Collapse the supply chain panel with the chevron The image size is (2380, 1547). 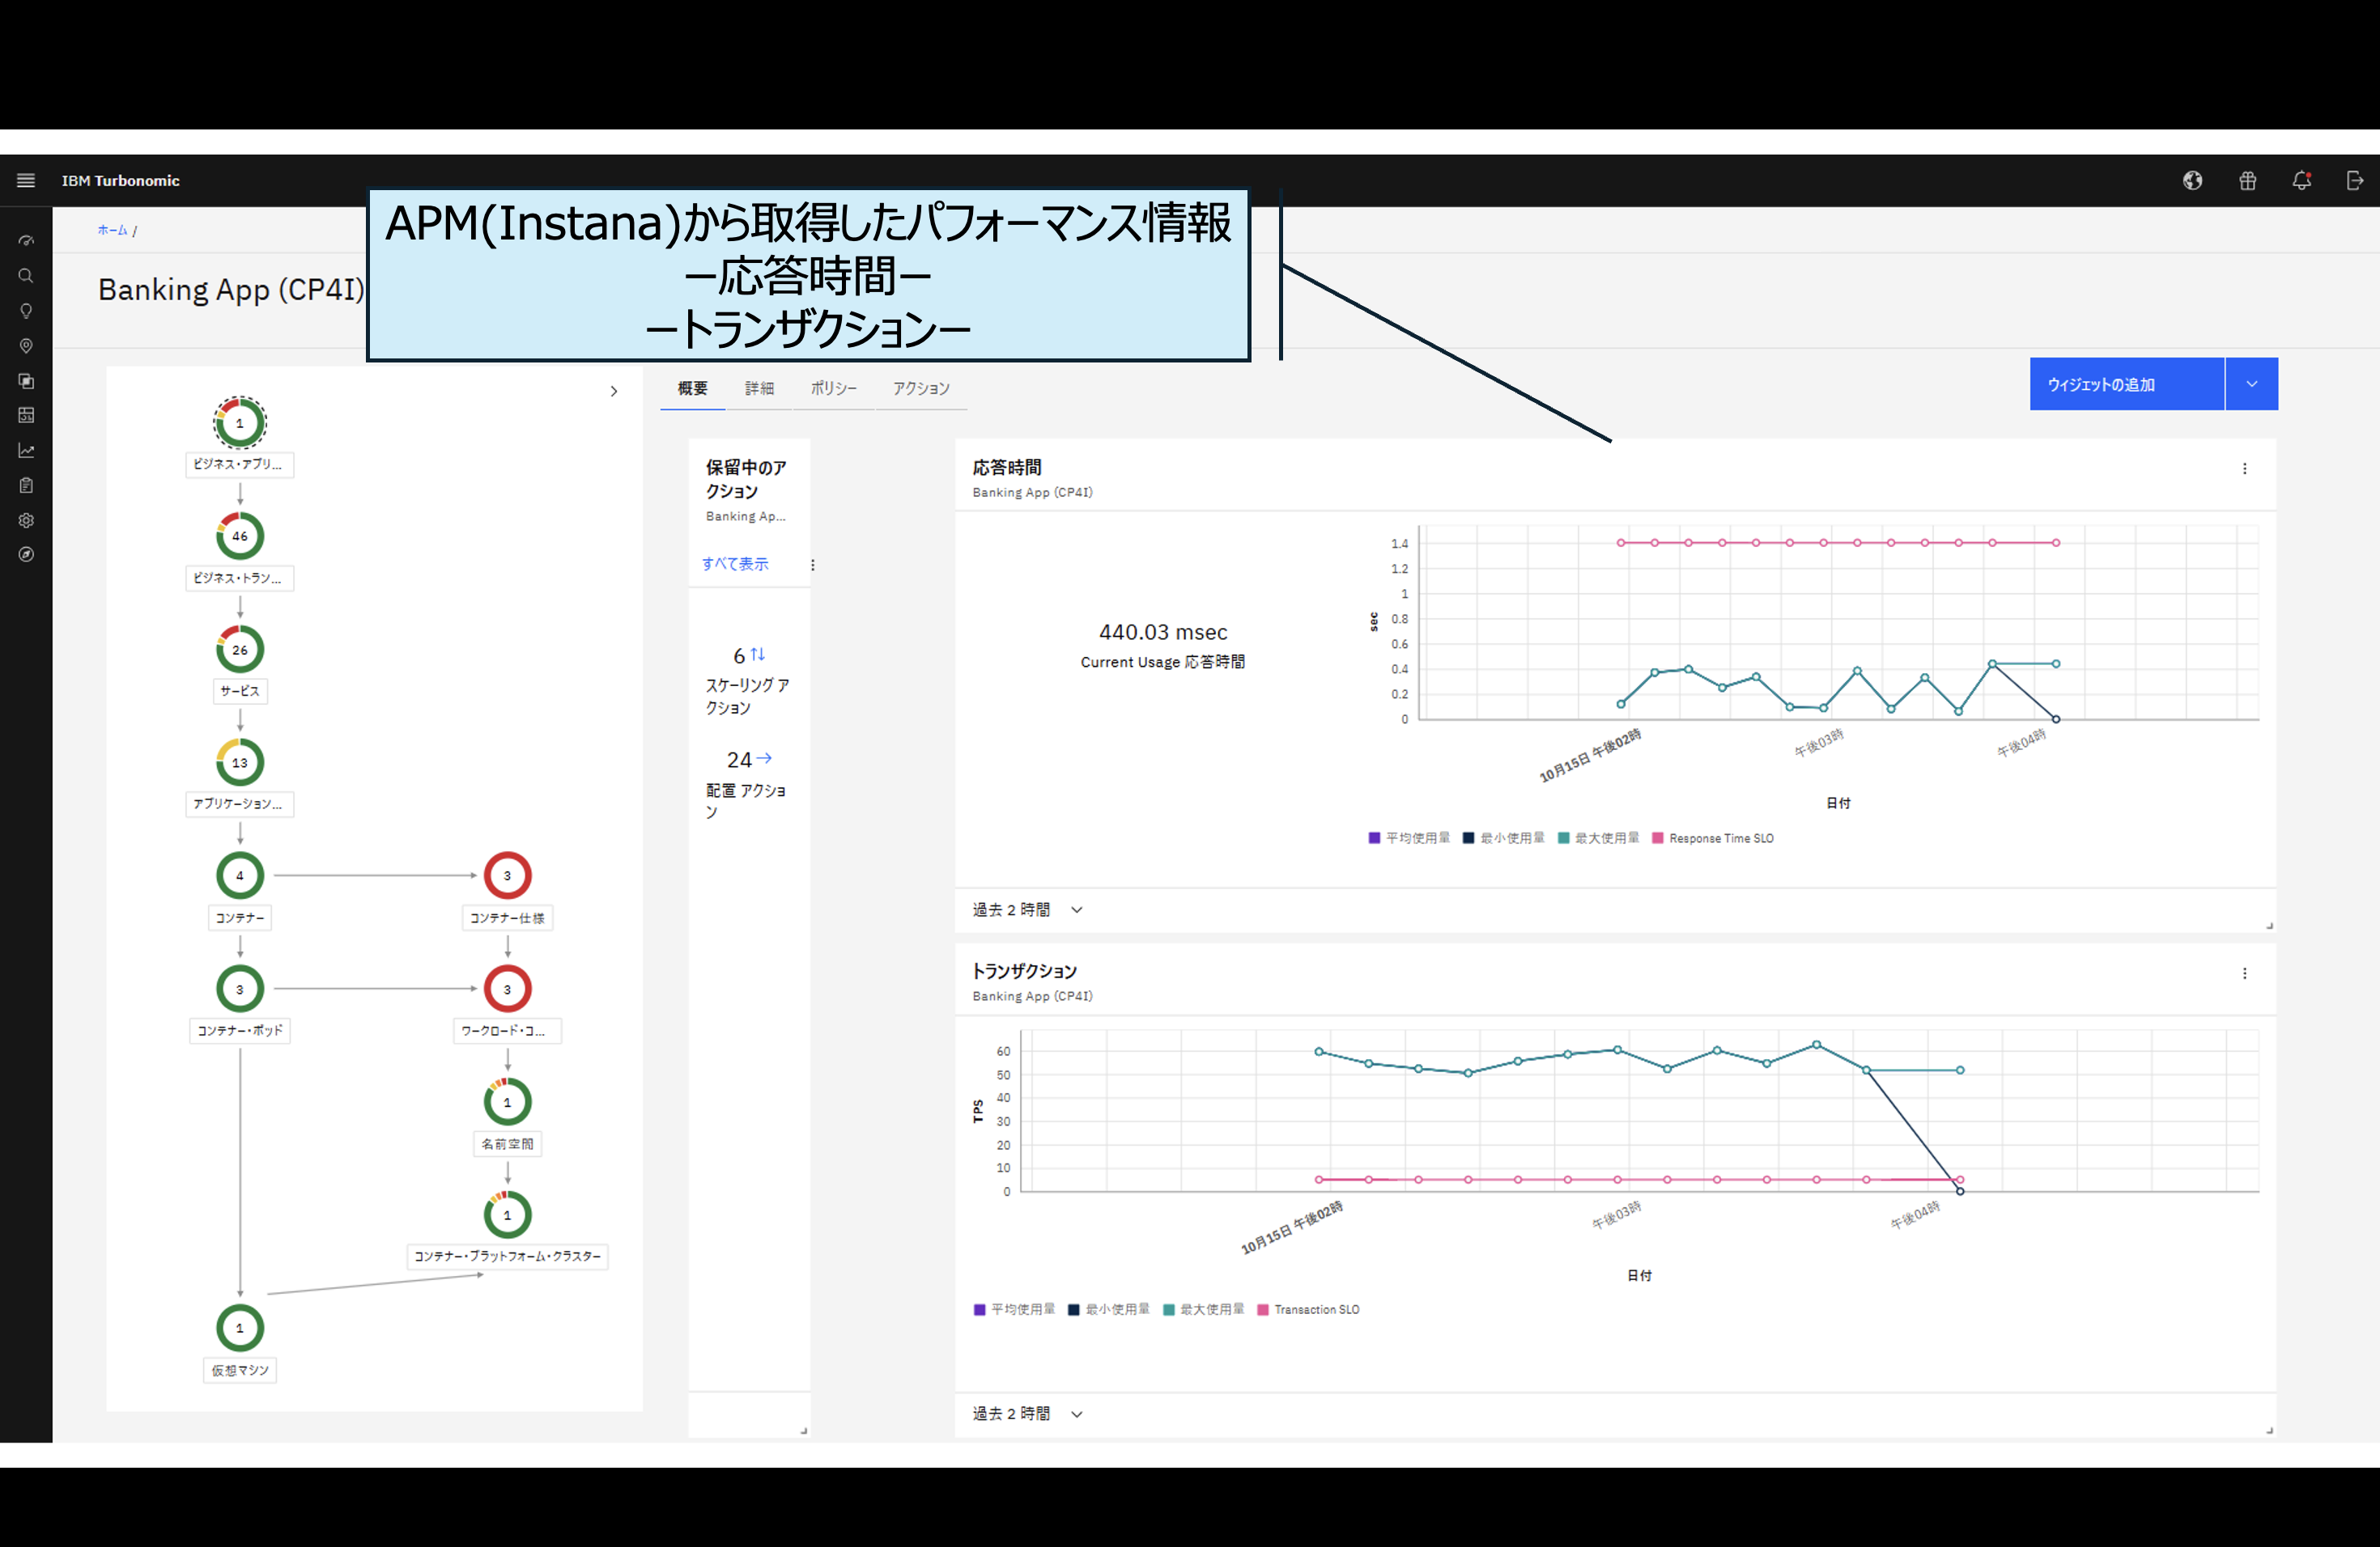[614, 392]
